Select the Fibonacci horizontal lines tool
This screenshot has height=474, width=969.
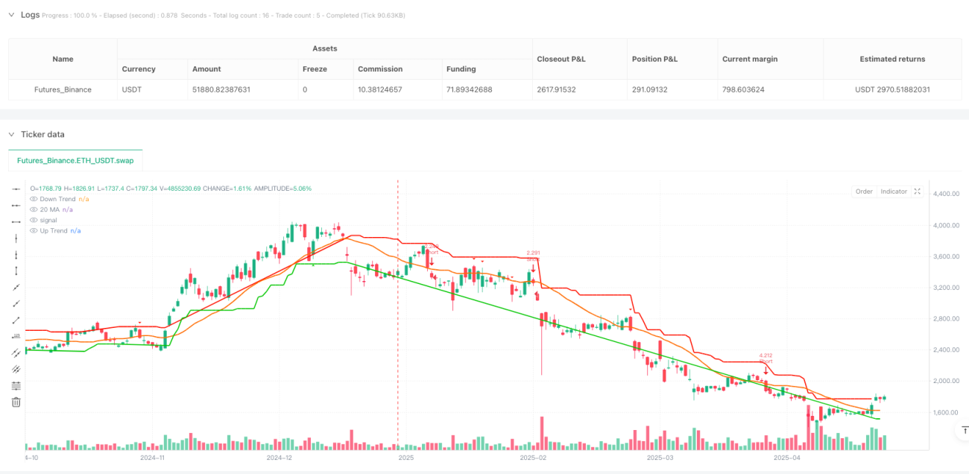tap(16, 386)
